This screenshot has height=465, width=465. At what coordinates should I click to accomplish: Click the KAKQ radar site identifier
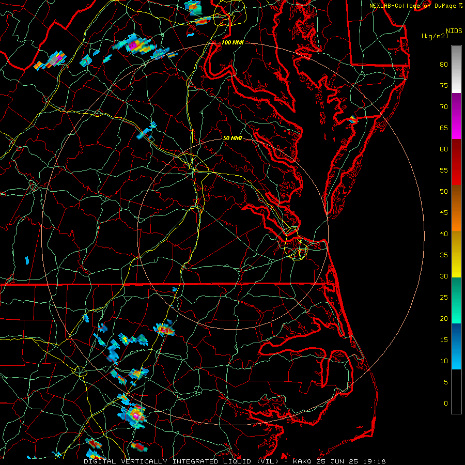point(303,461)
